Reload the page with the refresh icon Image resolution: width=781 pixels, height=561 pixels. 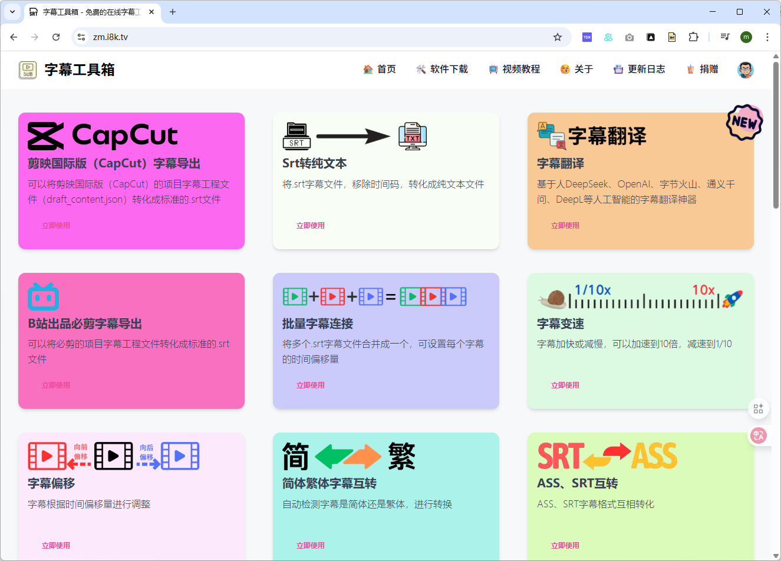click(x=56, y=37)
